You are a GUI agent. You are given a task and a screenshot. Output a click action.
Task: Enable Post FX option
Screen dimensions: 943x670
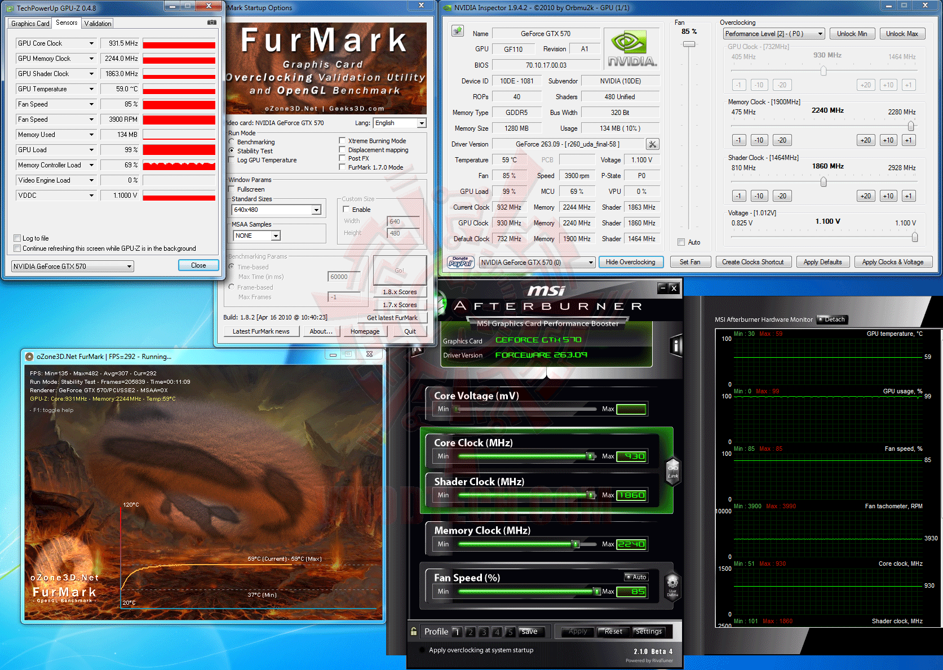pyautogui.click(x=342, y=158)
